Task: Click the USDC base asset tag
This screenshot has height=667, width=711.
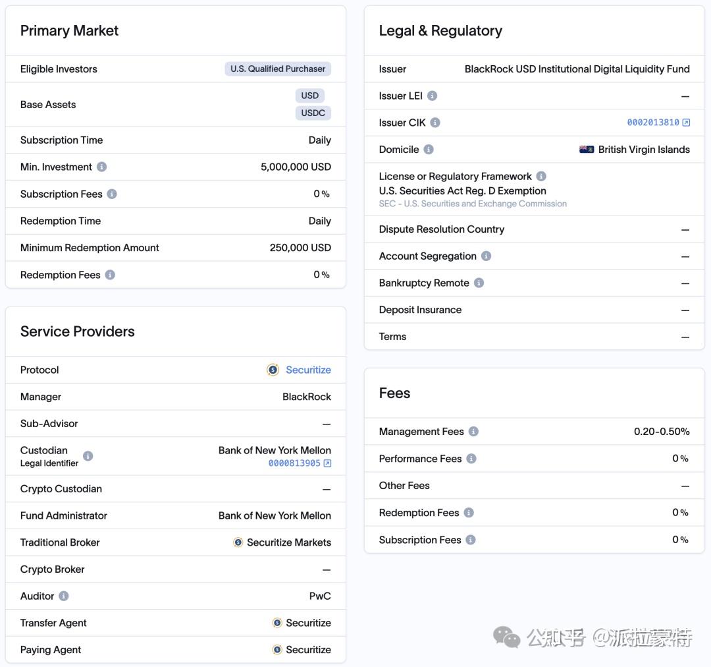Action: [313, 113]
